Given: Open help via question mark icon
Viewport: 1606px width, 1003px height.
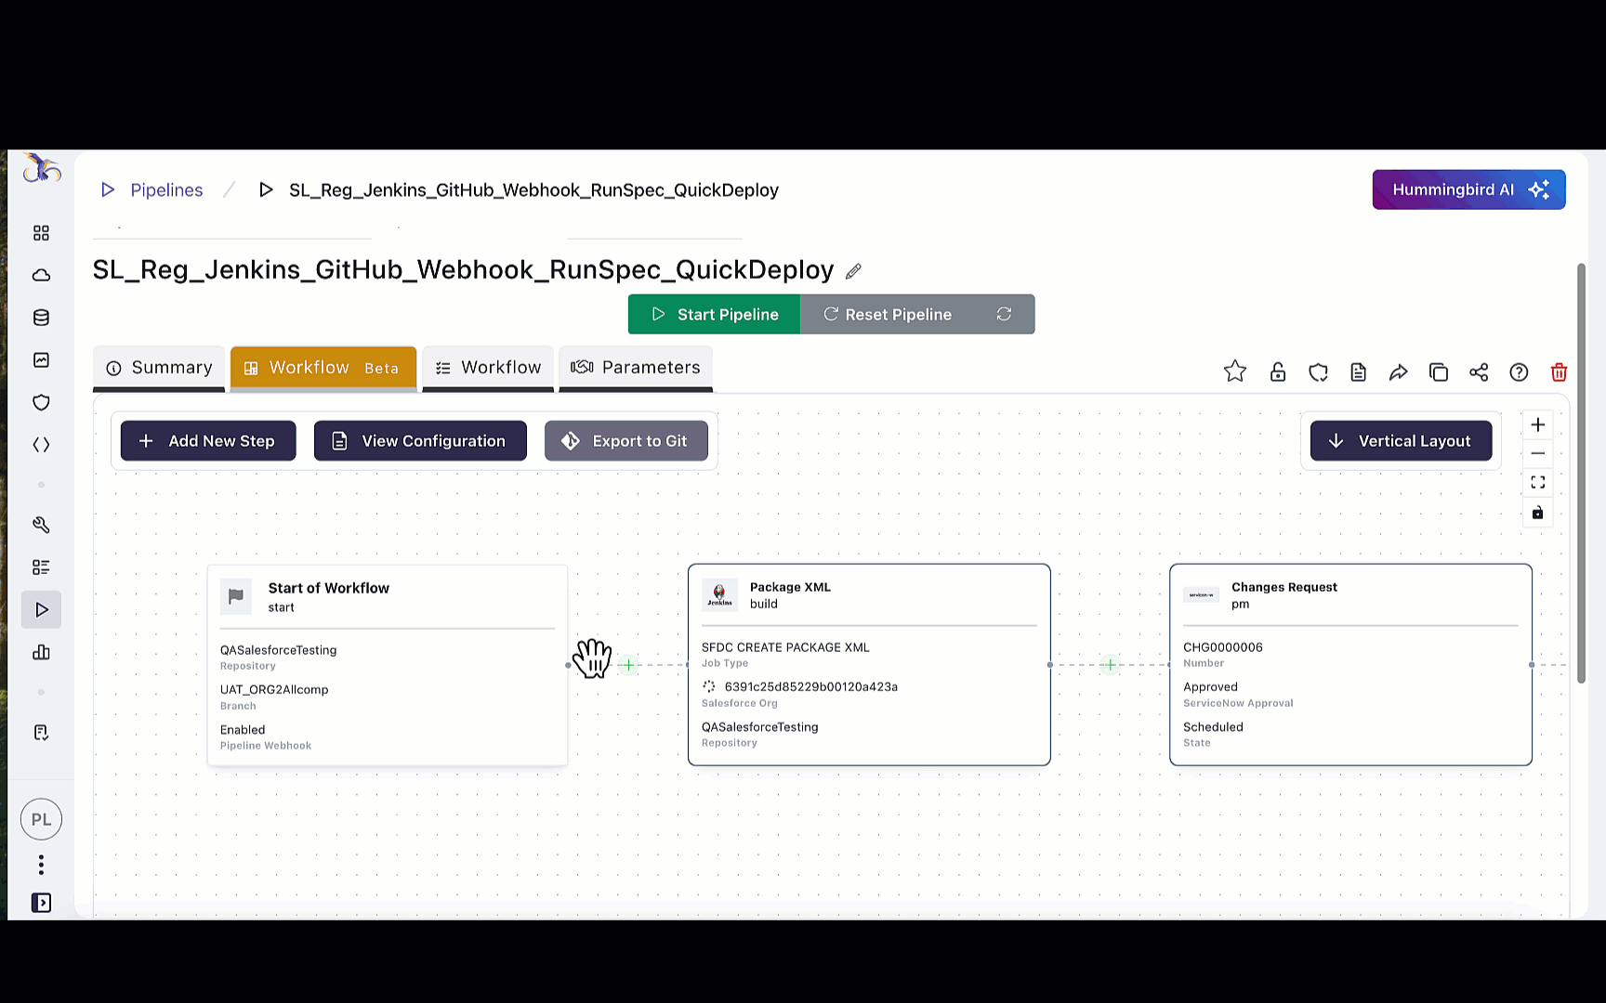Looking at the screenshot, I should point(1519,372).
